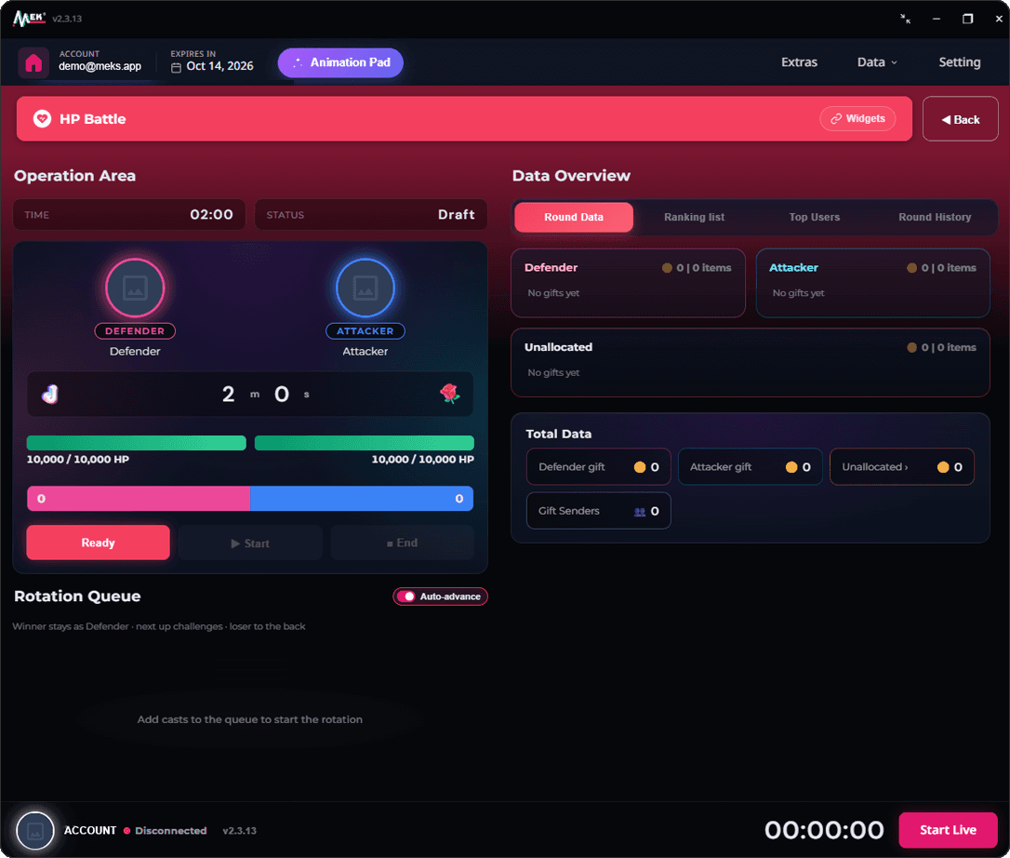Click the coin icon in Attacker round card
Screen dimensions: 1010x858
[x=911, y=267]
